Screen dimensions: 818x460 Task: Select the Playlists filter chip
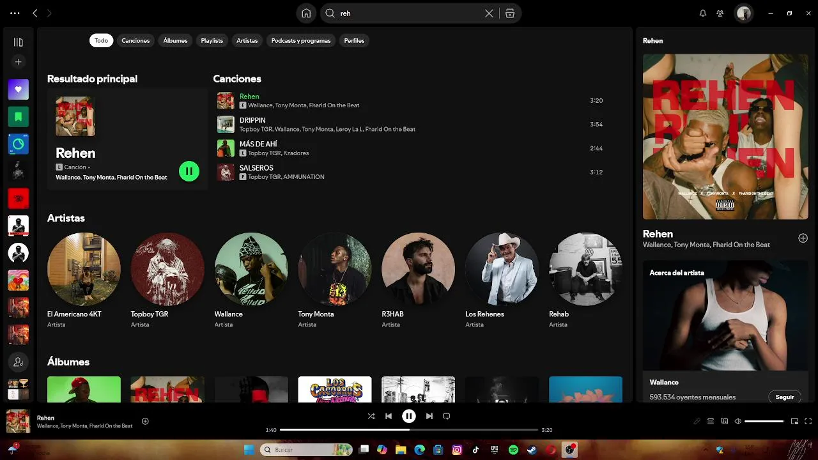[212, 40]
